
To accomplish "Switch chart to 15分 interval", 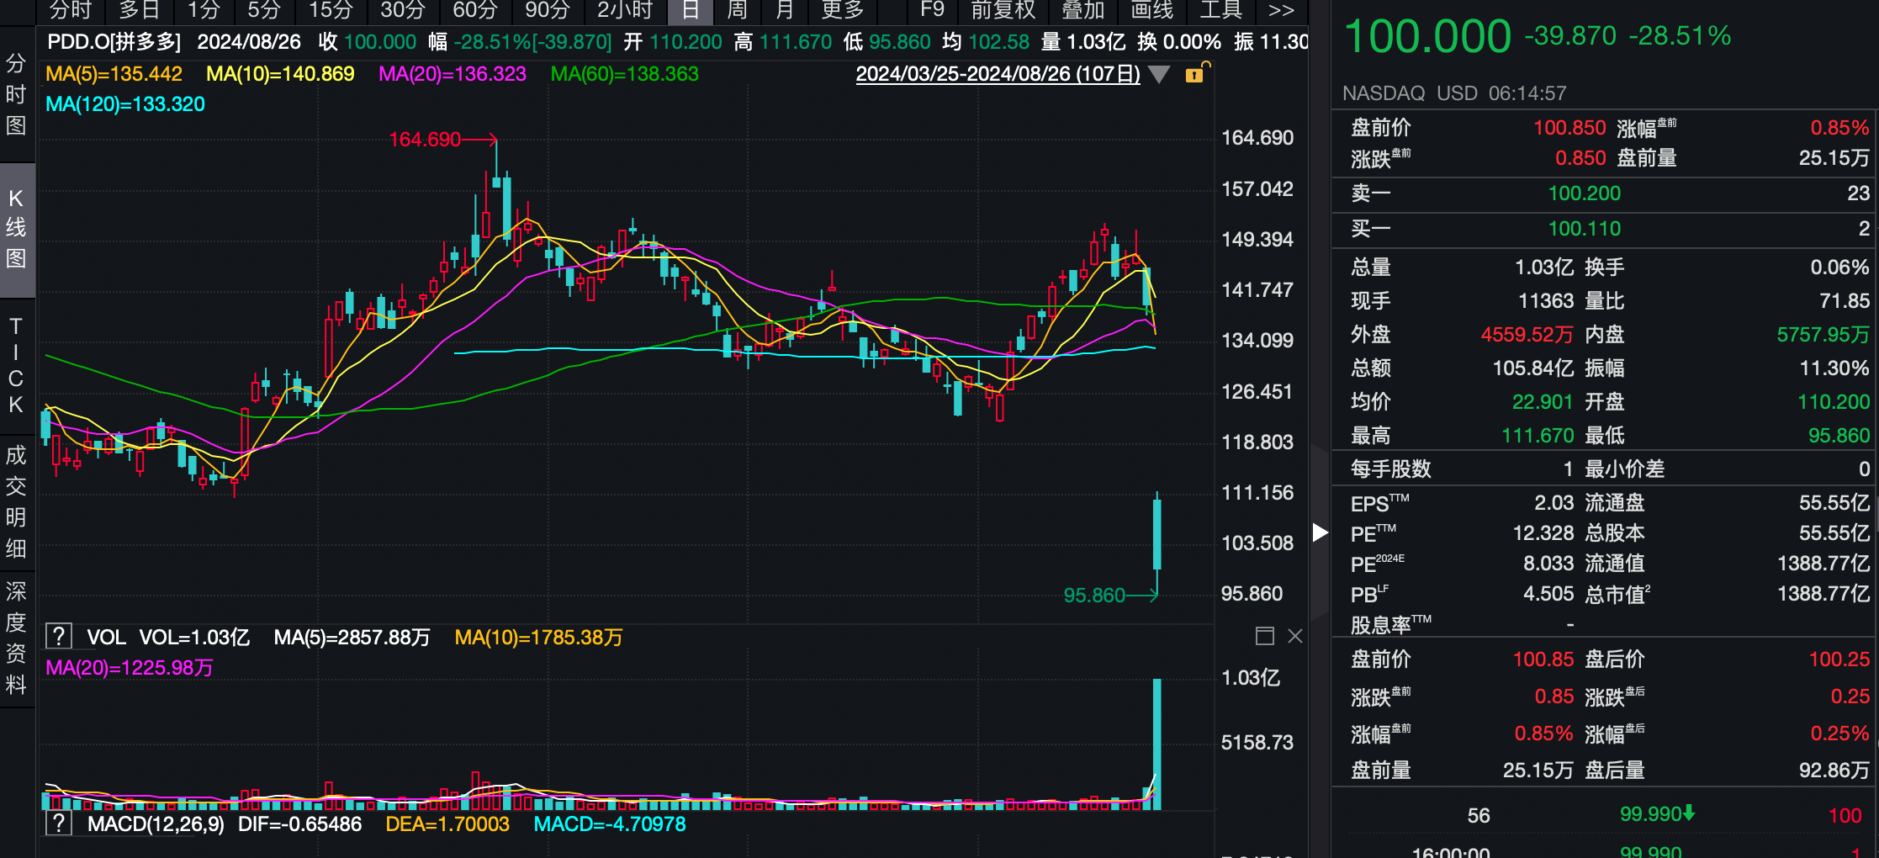I will [330, 10].
